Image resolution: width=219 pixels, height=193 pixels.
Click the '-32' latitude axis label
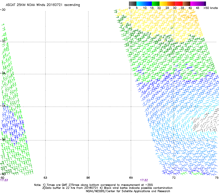coord(3,41)
